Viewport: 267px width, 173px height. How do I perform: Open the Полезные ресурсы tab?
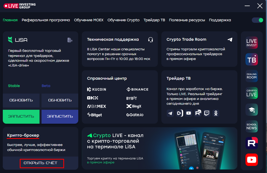pos(187,20)
